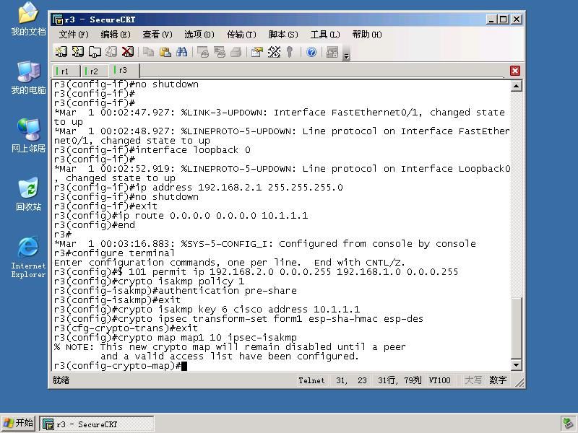This screenshot has width=578, height=433.
Task: Open the 选项(O) menu
Action: [199, 35]
